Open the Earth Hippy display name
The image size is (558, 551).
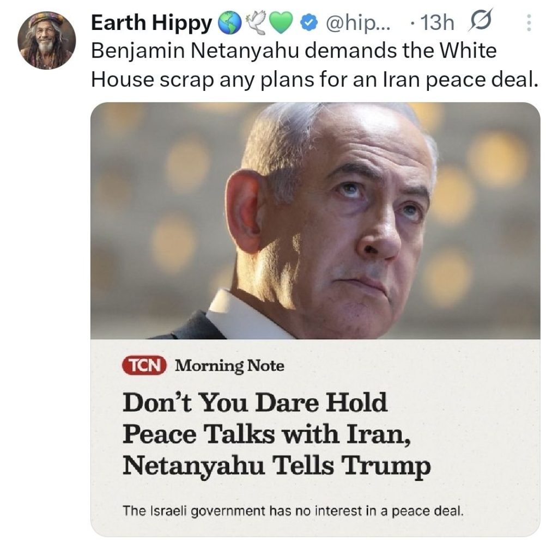click(x=150, y=23)
